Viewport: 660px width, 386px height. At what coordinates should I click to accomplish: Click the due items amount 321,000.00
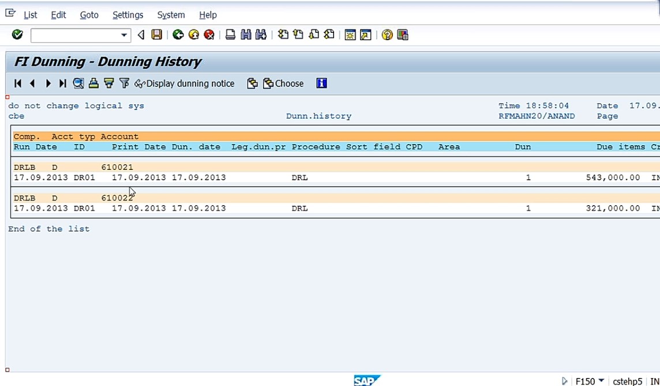(613, 208)
